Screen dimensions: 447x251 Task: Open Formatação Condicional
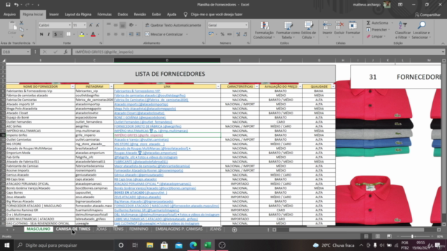pos(264,31)
